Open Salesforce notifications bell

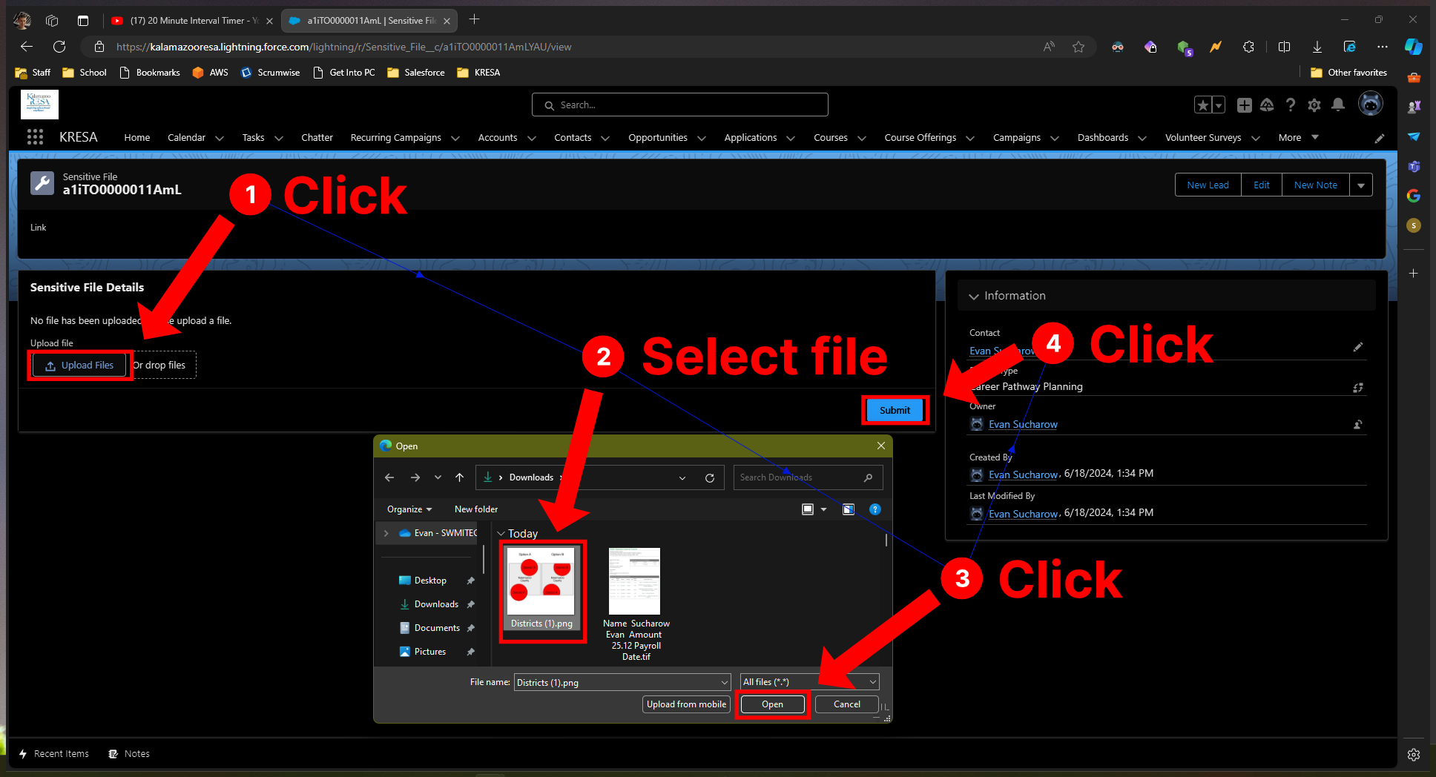[x=1338, y=105]
